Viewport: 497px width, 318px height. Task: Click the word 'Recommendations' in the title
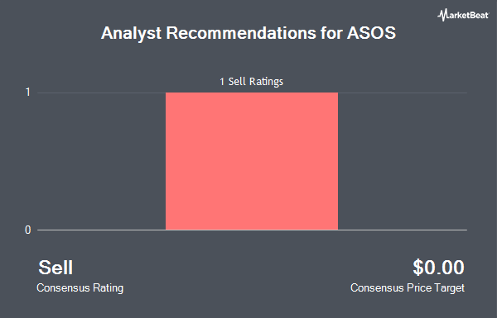(x=241, y=33)
